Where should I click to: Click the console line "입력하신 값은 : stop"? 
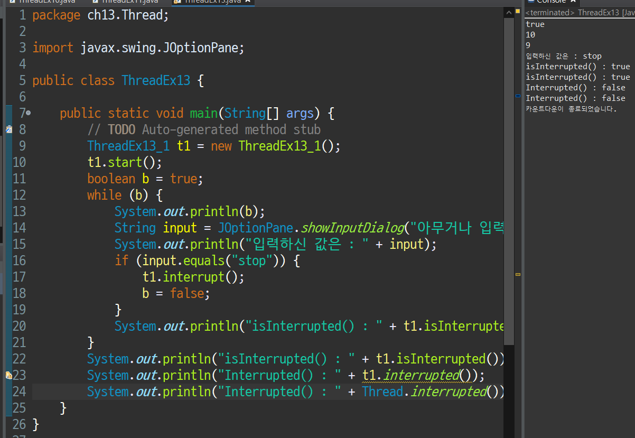point(564,56)
